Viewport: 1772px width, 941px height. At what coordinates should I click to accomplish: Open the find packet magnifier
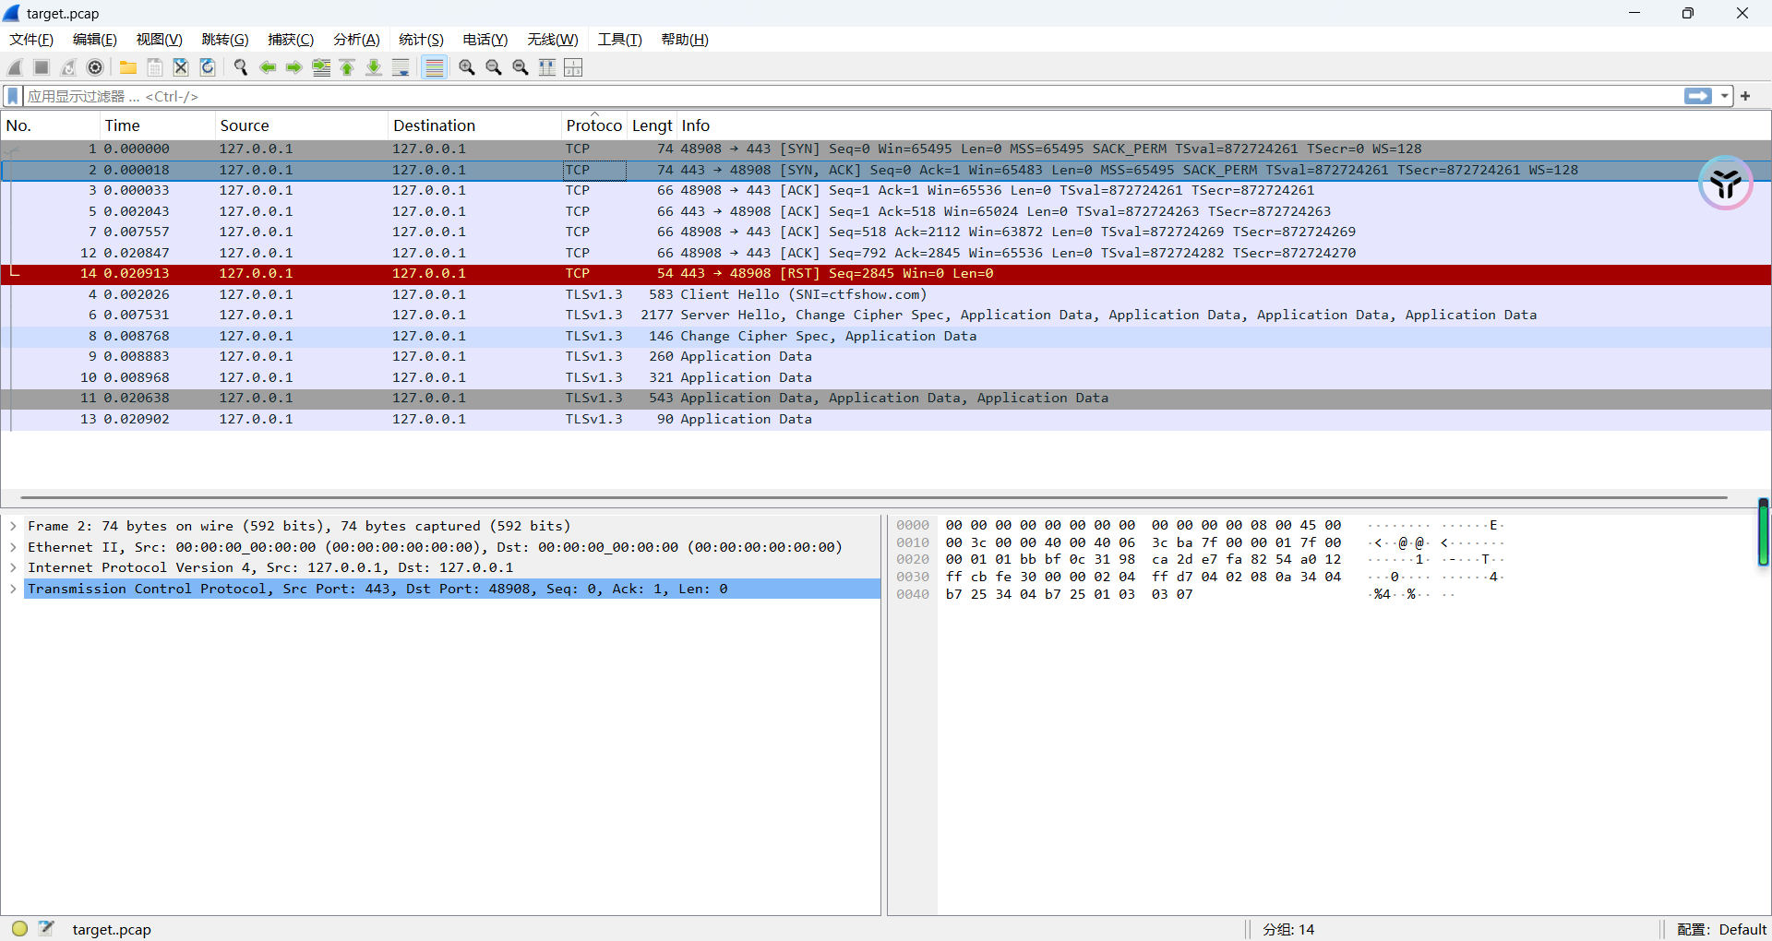tap(241, 67)
